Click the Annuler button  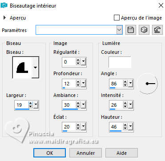pyautogui.click(x=85, y=153)
